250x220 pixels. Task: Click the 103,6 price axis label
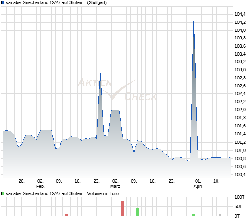(240, 46)
